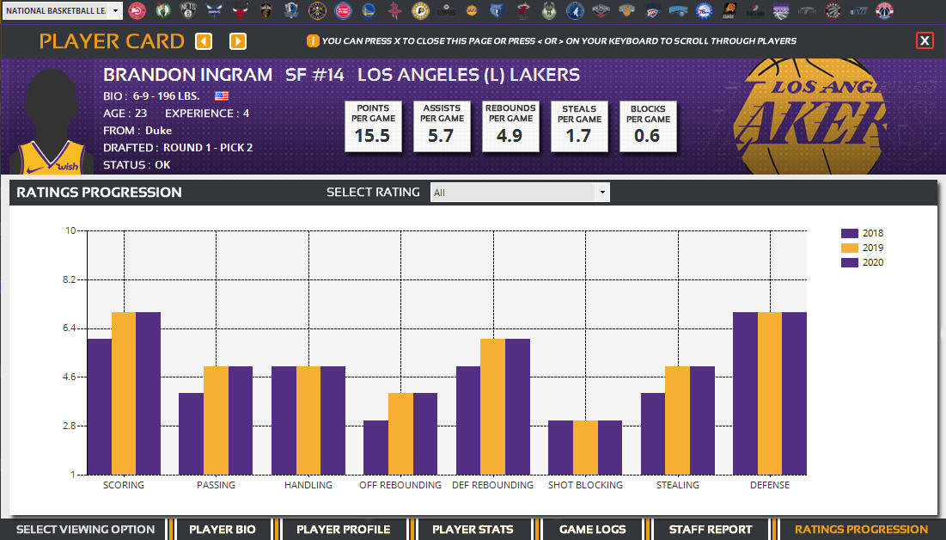Select the Boston Celtics team logo

[x=163, y=10]
